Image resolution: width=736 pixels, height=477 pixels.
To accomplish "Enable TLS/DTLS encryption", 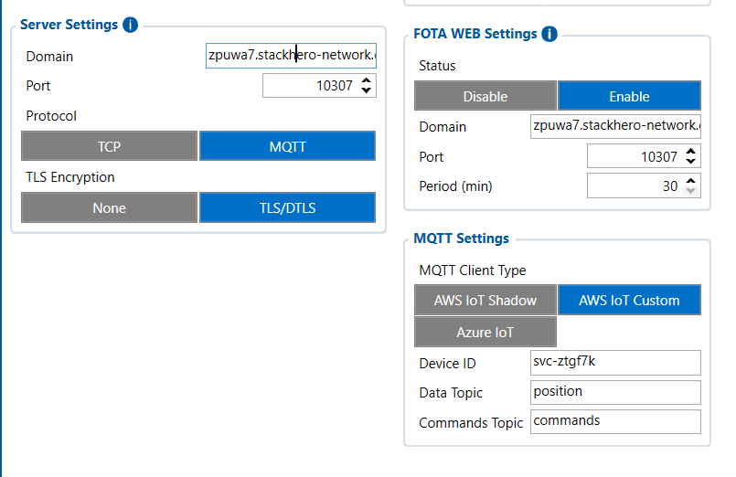I will tap(287, 207).
